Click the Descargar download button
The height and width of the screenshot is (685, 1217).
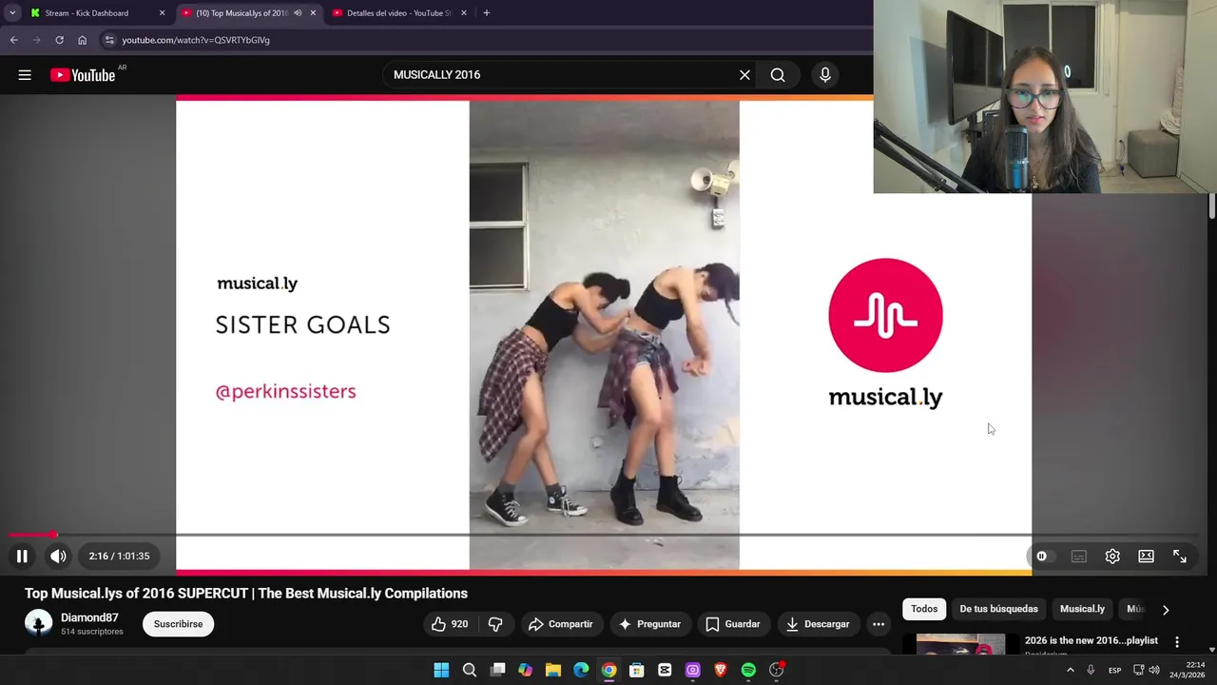click(x=817, y=624)
